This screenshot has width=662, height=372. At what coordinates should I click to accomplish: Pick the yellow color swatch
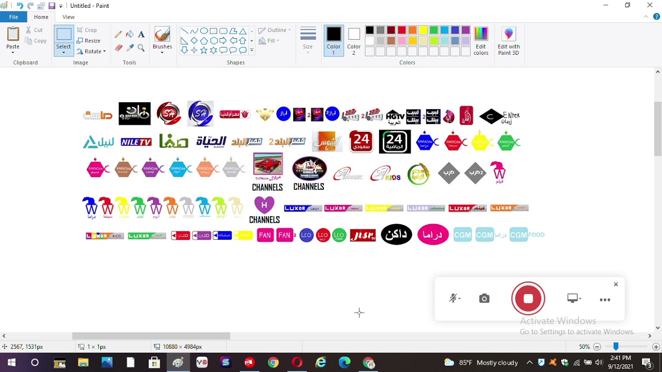pyautogui.click(x=423, y=30)
